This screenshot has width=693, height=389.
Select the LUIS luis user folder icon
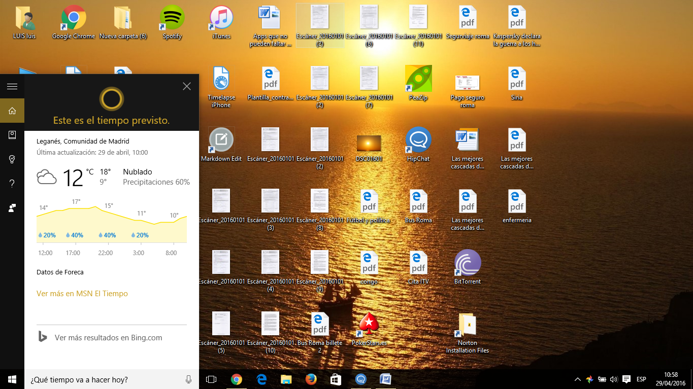coord(24,23)
